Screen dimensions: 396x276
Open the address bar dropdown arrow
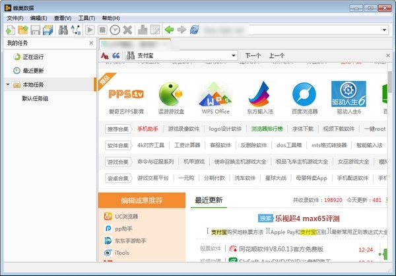384,30
